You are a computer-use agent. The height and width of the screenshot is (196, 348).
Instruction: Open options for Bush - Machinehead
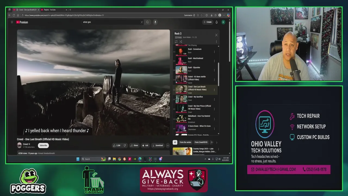click(214, 61)
